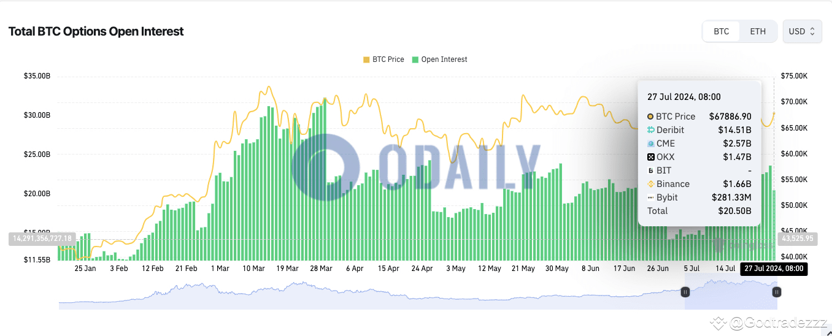Click the BIT exchange icon in tooltip

click(650, 170)
